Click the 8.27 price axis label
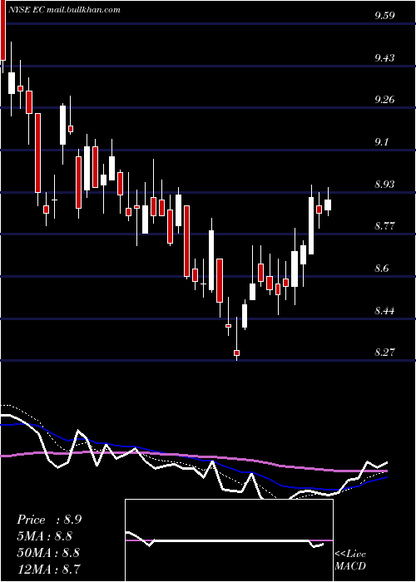Viewport: 416px width, 582px height. point(384,353)
